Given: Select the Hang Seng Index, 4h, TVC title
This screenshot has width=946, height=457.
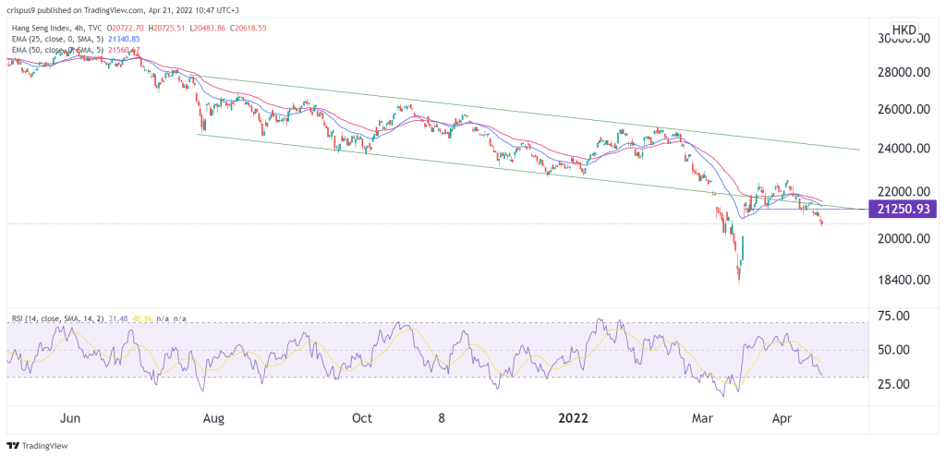Looking at the screenshot, I should coord(55,28).
